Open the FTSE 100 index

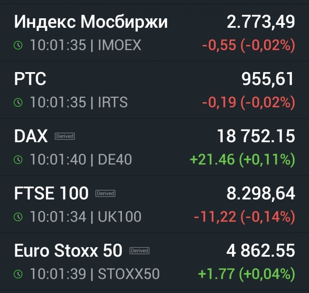51,193
